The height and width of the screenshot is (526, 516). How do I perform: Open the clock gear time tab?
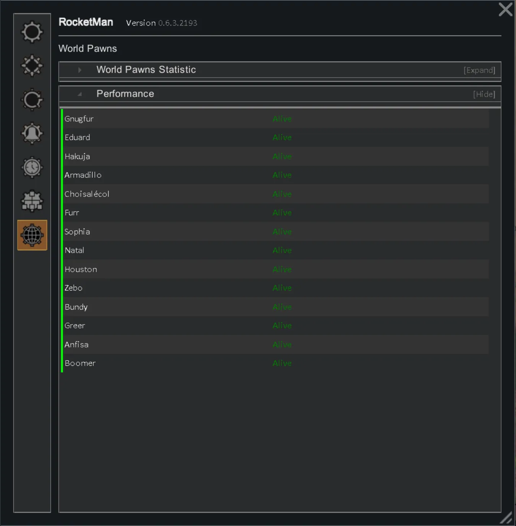point(32,167)
